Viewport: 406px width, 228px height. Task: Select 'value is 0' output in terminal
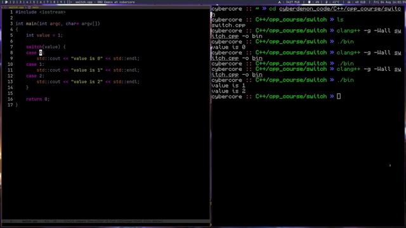coord(228,47)
